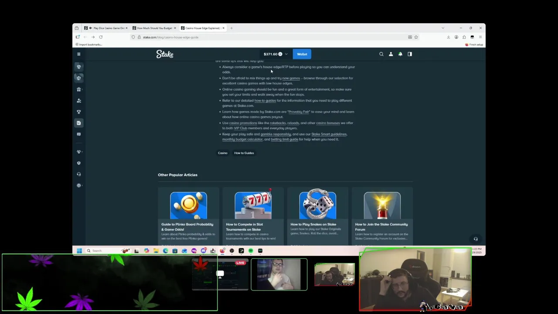This screenshot has height=314, width=558.
Task: Open 'Stake Smart guidelines' link
Action: tap(329, 134)
